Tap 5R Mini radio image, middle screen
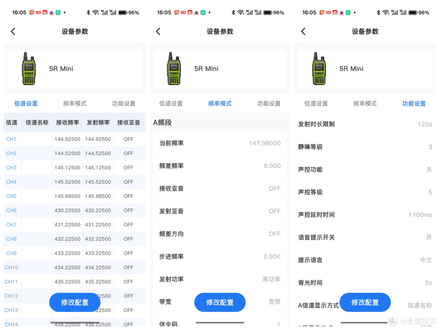This screenshot has height=330, width=440. 174,68
